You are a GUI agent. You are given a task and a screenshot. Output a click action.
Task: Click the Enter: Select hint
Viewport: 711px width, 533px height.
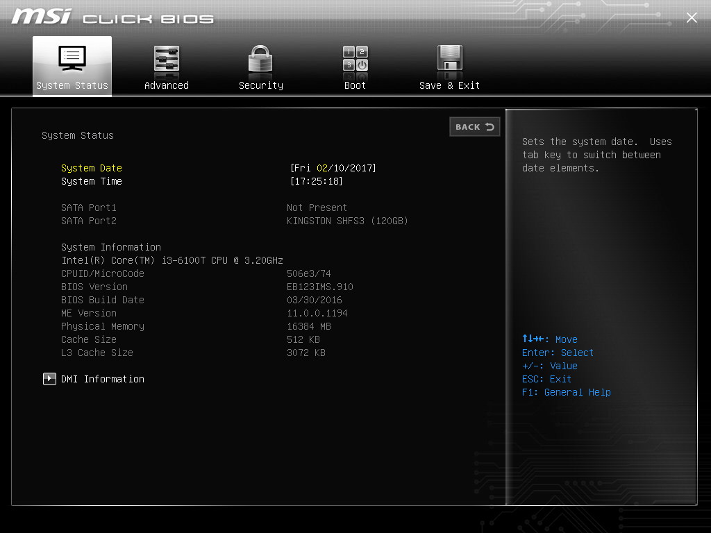558,353
